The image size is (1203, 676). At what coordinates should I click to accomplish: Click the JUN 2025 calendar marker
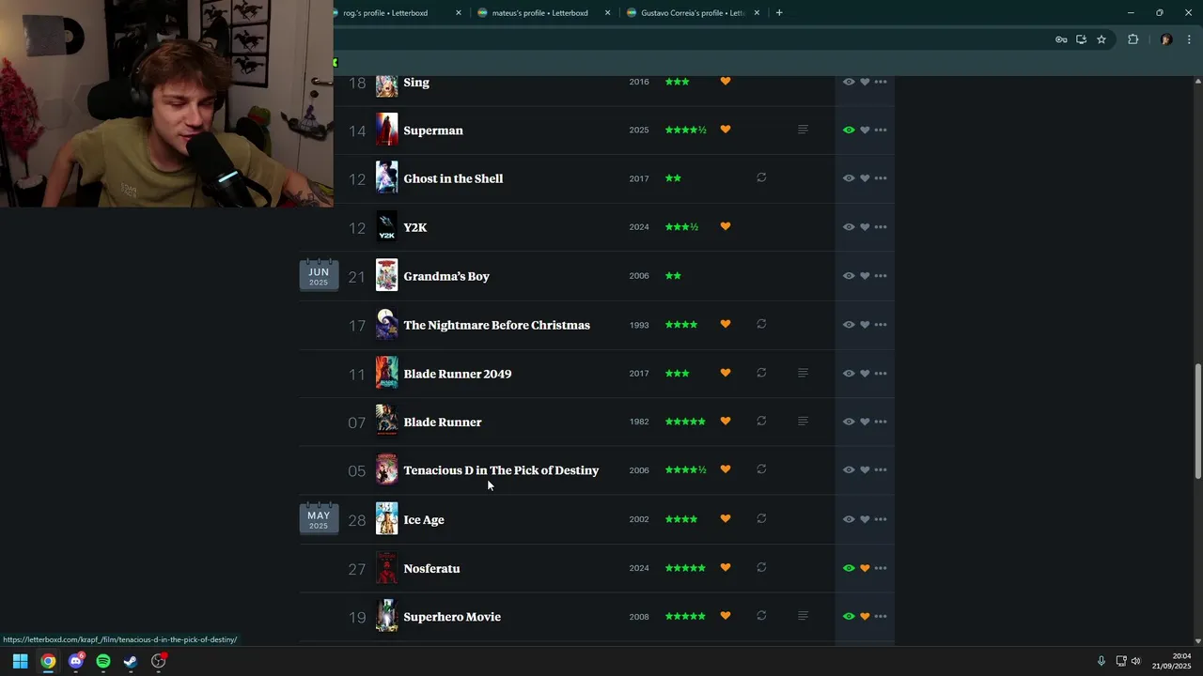319,276
